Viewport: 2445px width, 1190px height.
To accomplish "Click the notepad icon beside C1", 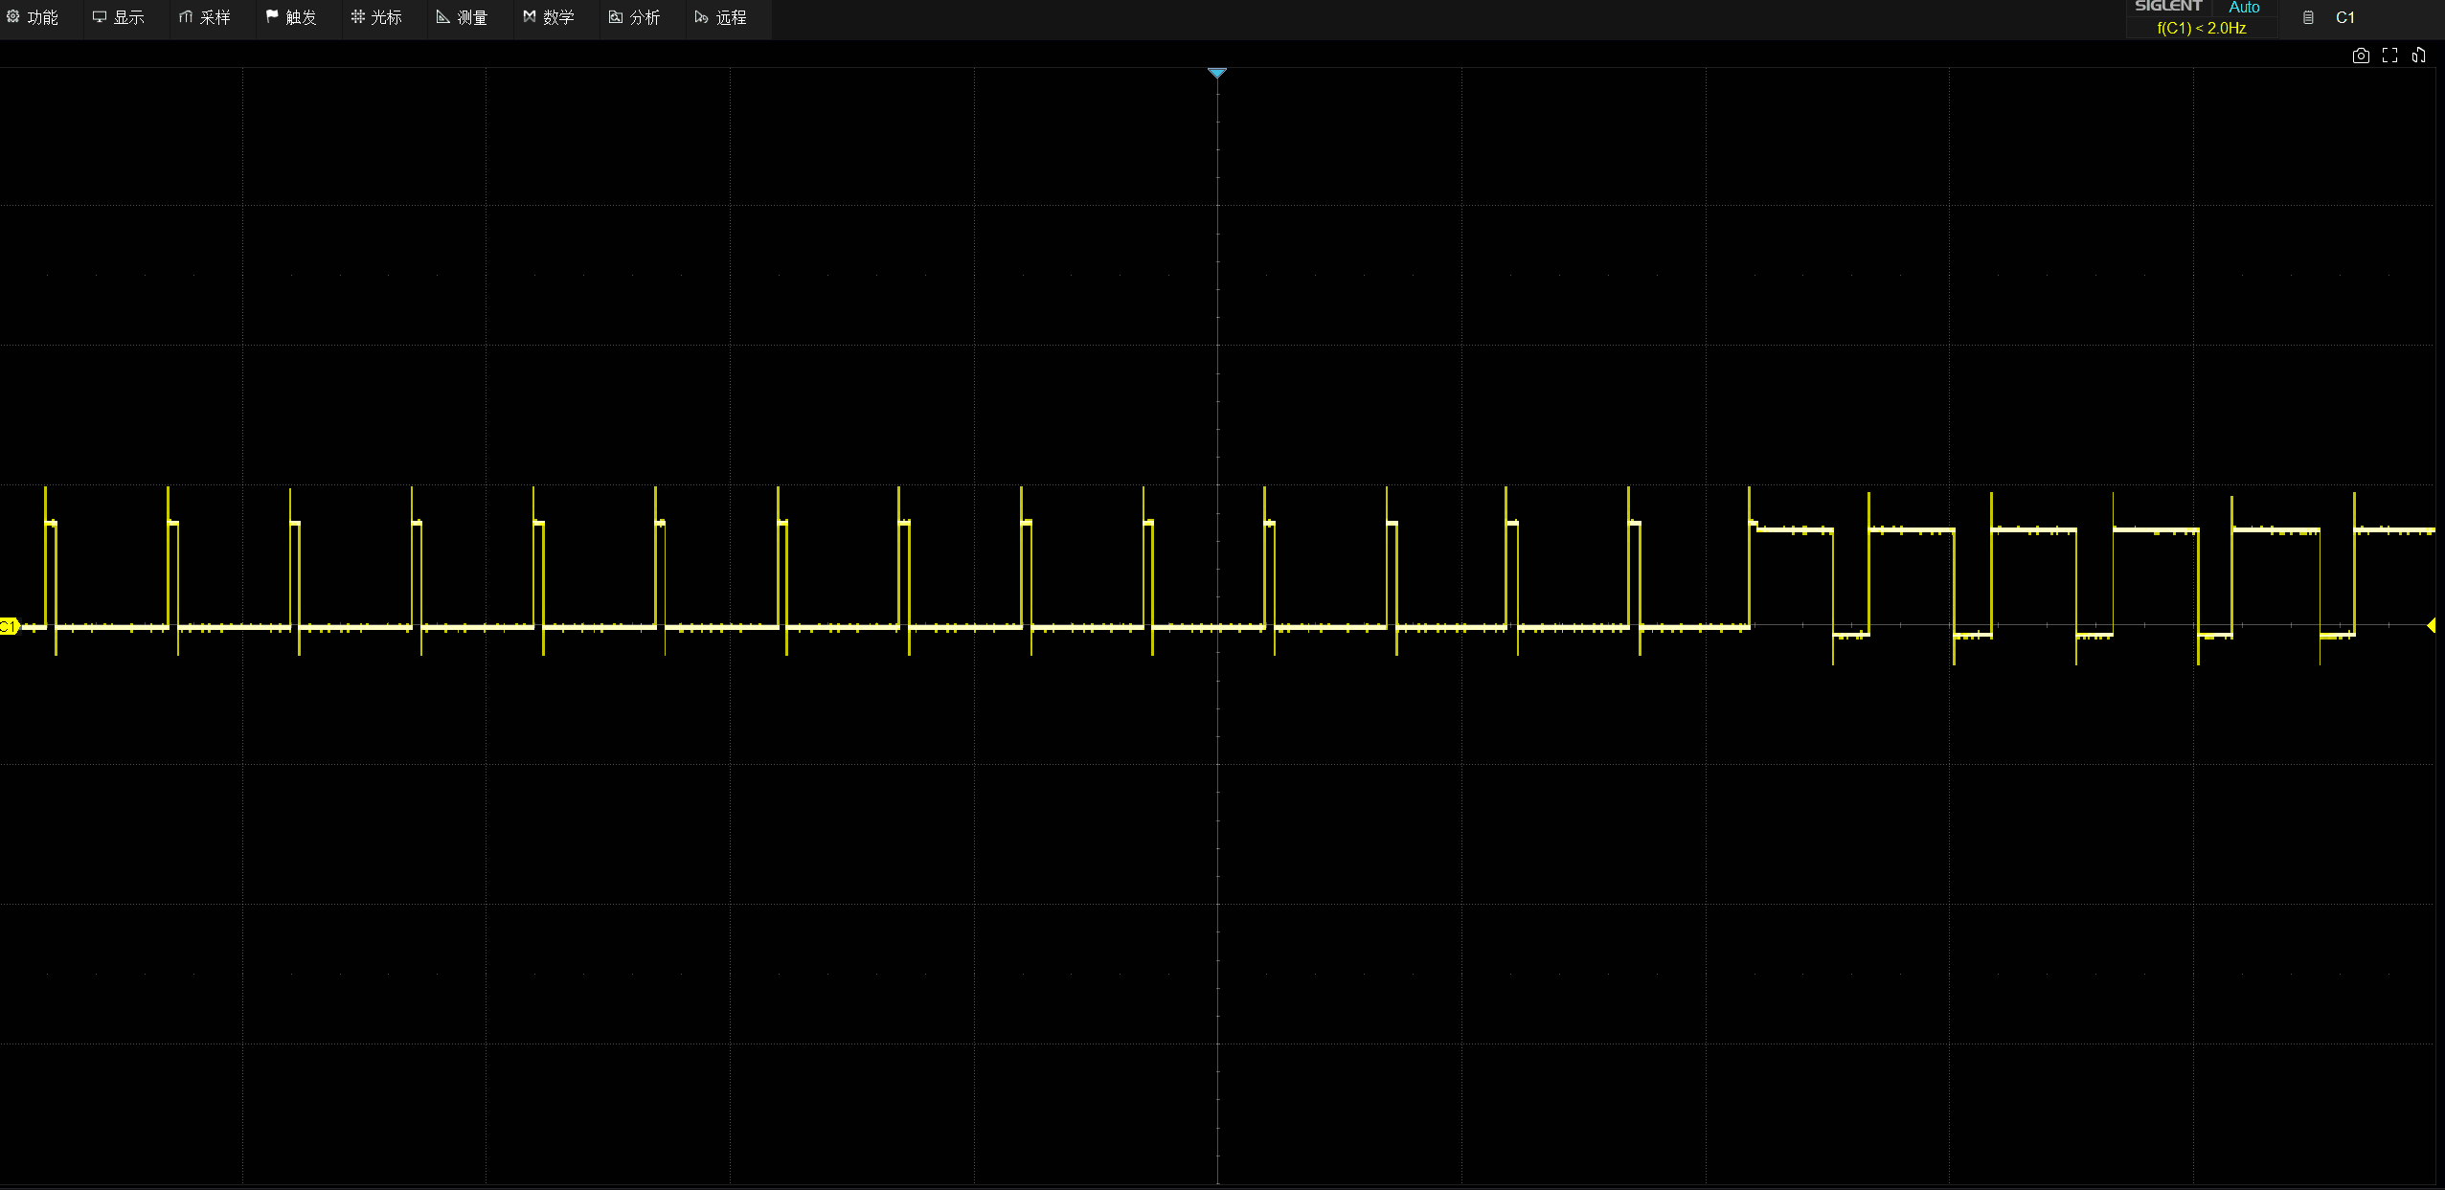I will click(2308, 17).
